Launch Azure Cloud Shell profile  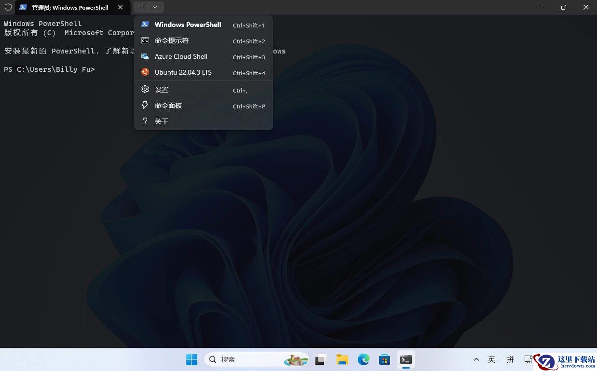click(204, 56)
